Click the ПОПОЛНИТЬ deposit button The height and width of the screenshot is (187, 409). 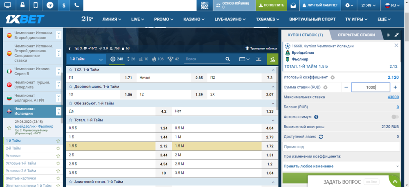click(x=271, y=5)
